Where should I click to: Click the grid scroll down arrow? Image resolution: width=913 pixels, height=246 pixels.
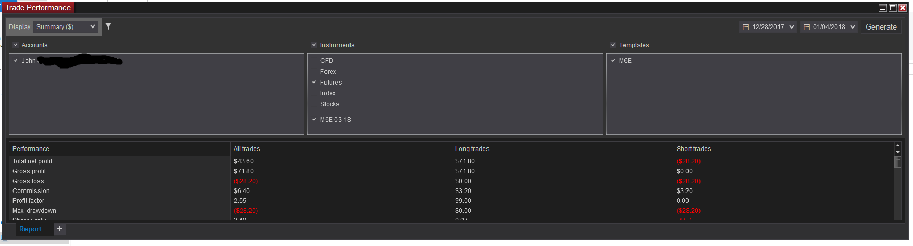coord(897,152)
